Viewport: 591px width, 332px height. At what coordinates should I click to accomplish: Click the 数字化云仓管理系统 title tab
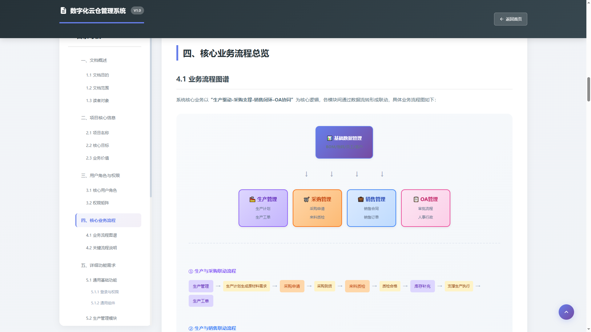[98, 11]
